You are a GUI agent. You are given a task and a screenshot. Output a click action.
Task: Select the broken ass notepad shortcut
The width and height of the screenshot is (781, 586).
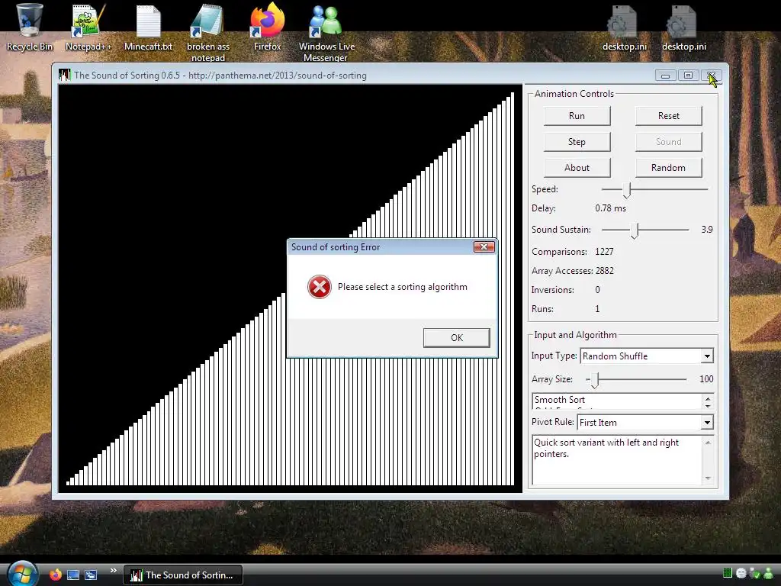tap(208, 32)
